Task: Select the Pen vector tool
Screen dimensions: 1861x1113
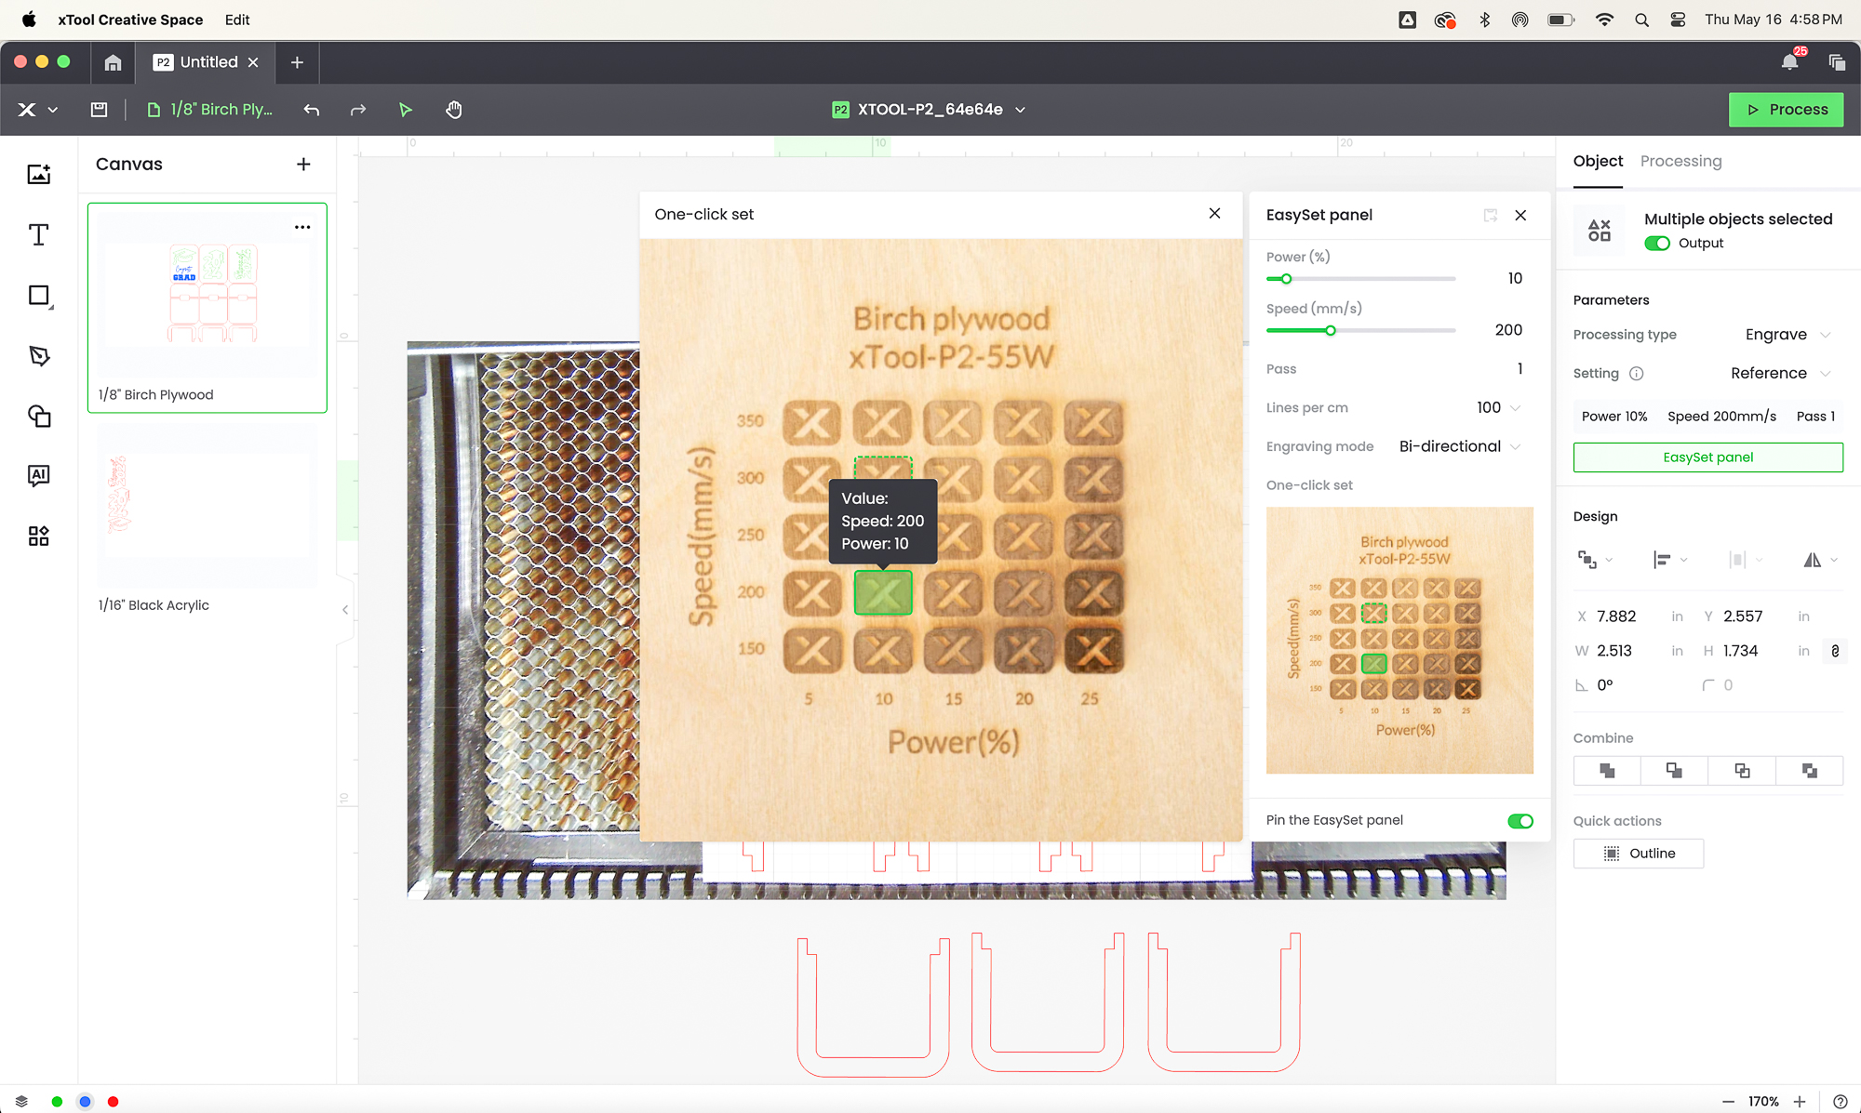Action: tap(38, 356)
